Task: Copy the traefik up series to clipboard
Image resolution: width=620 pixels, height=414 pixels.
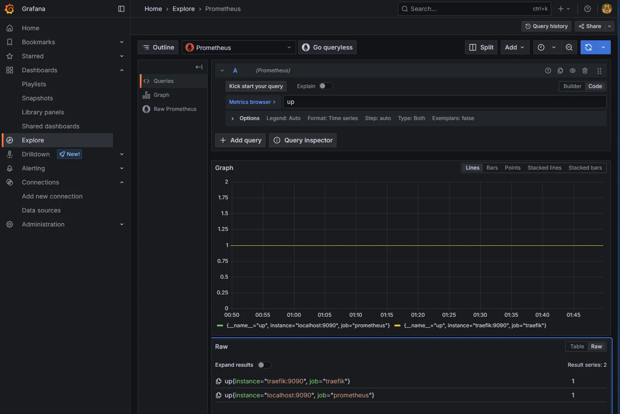Action: tap(219, 381)
